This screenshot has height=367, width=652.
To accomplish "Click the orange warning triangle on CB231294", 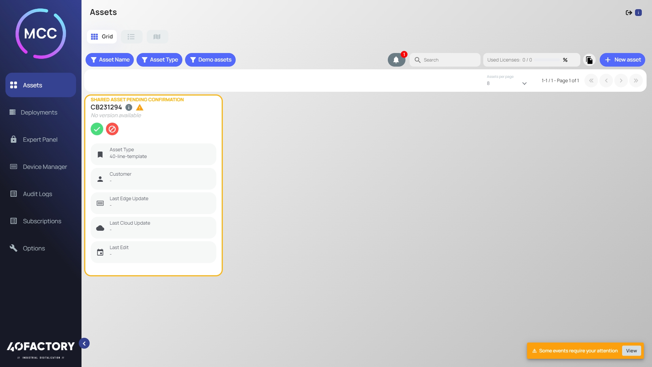I will coord(140,107).
